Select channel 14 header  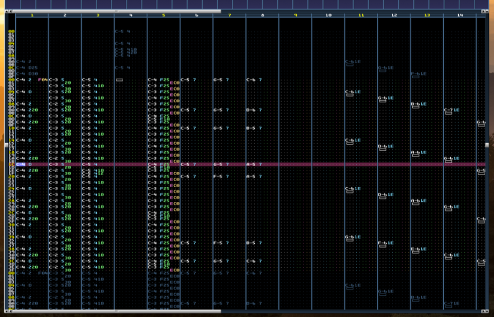tap(460, 16)
